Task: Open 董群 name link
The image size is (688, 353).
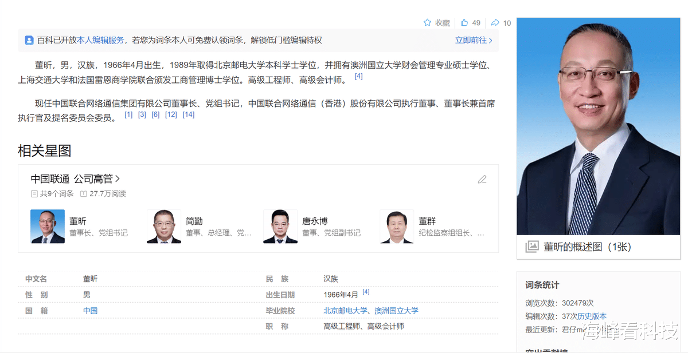Action: click(x=427, y=221)
